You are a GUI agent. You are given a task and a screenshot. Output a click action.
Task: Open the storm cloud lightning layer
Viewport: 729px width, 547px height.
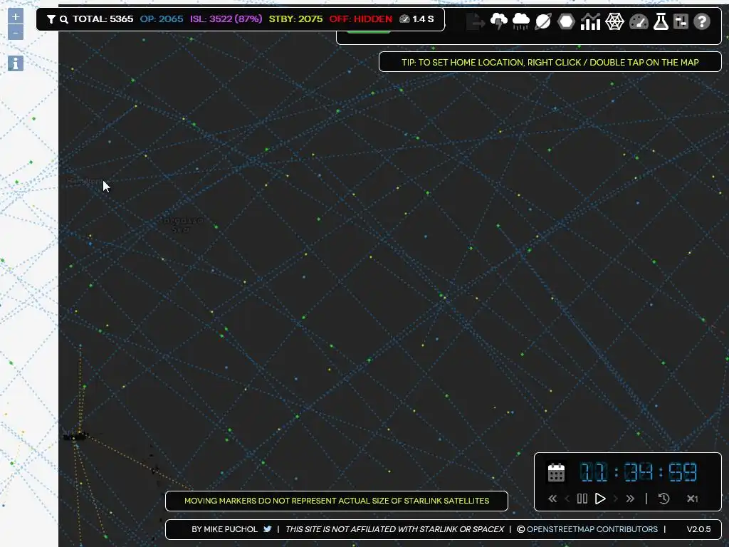click(498, 21)
